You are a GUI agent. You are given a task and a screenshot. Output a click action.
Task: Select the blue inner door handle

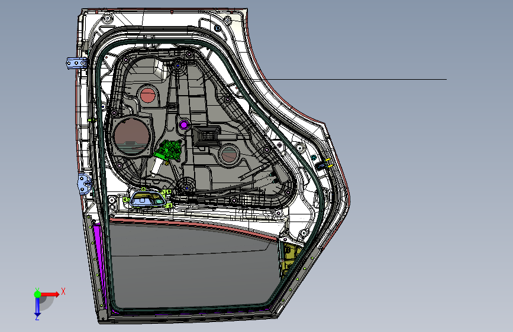(149, 199)
